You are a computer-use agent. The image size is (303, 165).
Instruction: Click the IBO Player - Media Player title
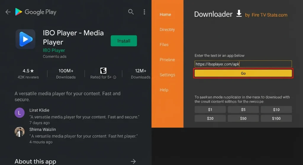pyautogui.click(x=73, y=37)
